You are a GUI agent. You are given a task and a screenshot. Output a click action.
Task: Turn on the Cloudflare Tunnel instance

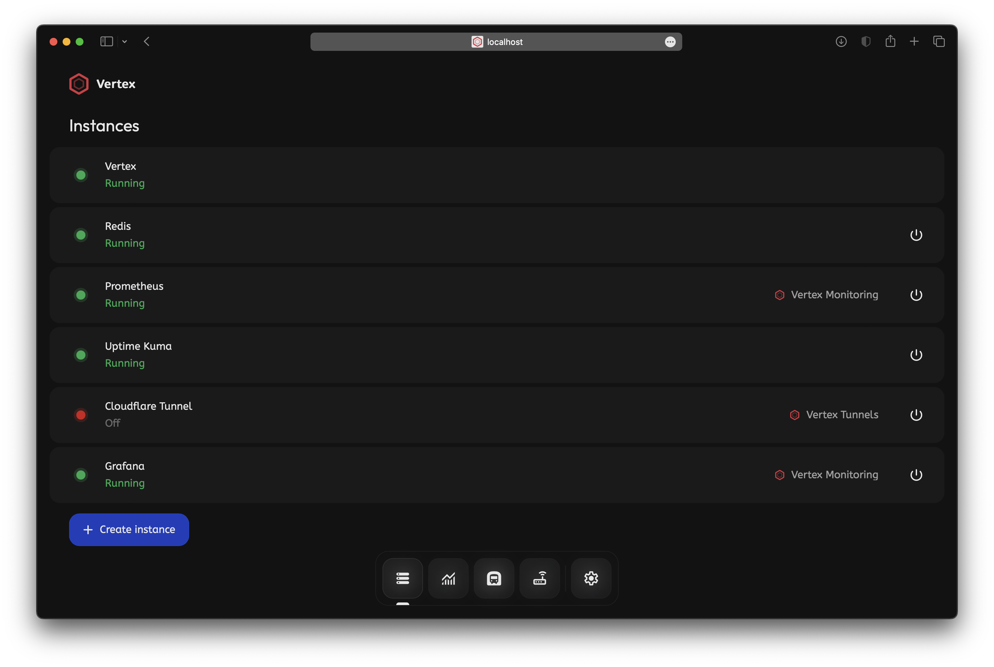click(916, 415)
